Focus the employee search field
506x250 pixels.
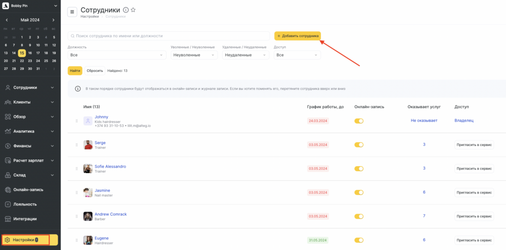(x=169, y=36)
